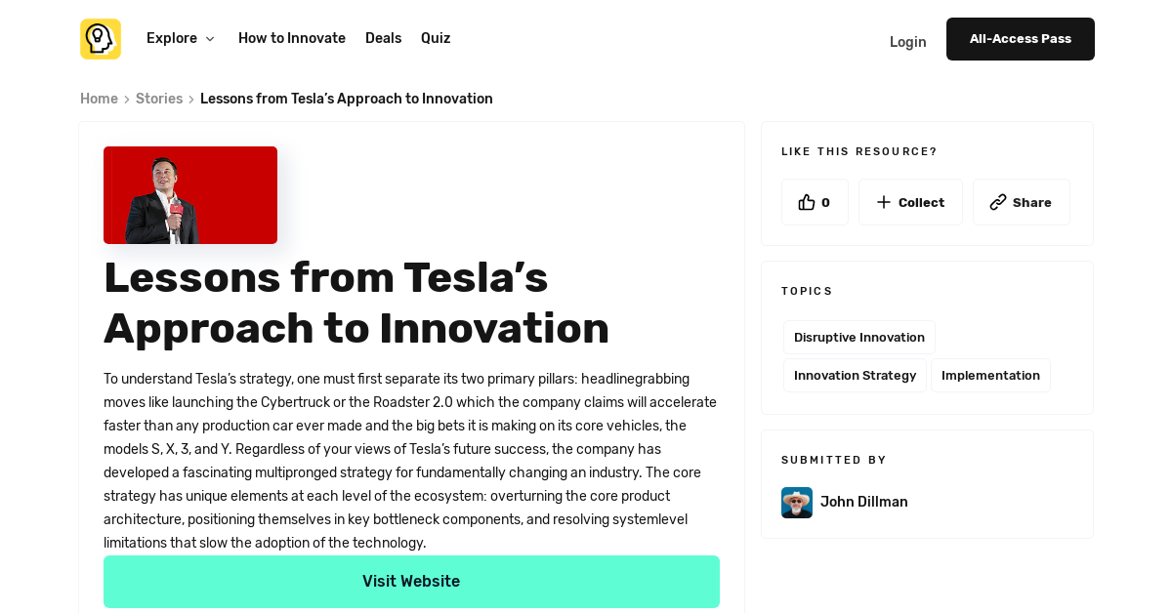
Task: Select the How to Innovate menu item
Action: [291, 38]
